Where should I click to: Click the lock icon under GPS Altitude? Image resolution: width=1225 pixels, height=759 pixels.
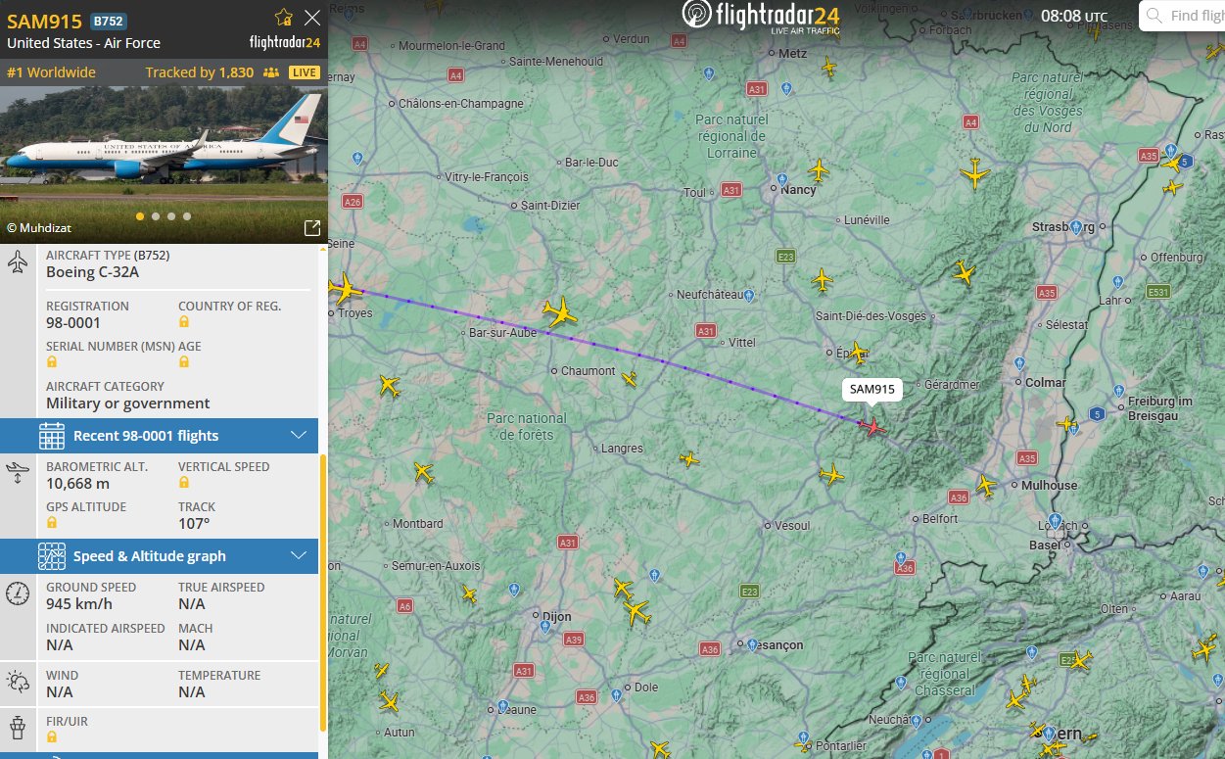coord(52,523)
